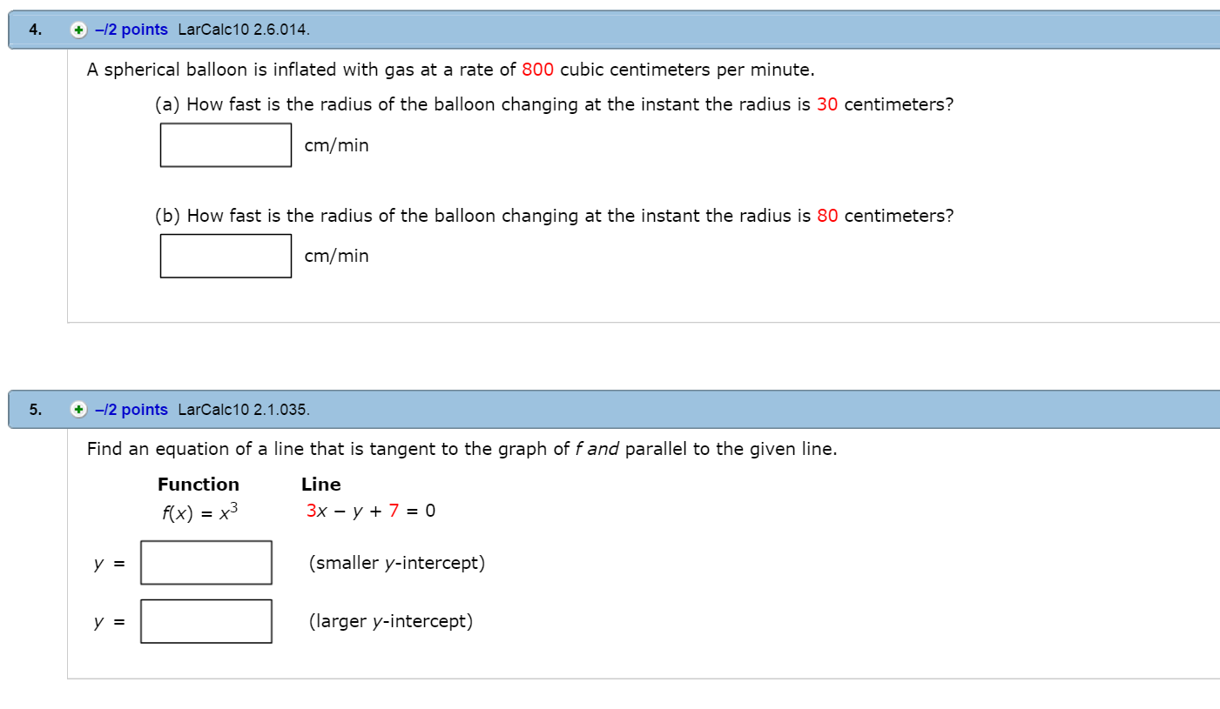Click the red 80 radius value

coord(827,216)
